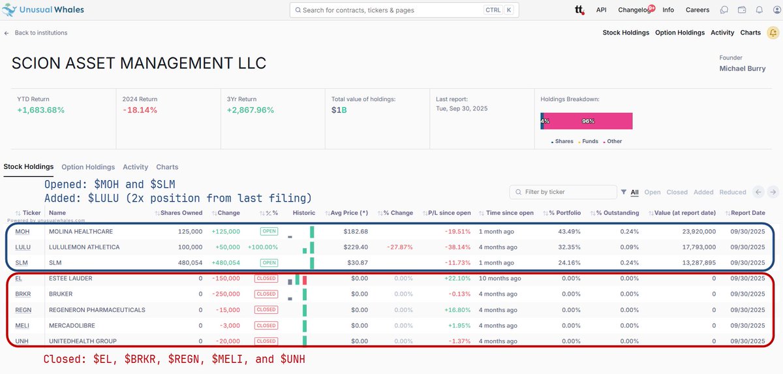
Task: Select the Open holdings filter
Action: coord(652,192)
